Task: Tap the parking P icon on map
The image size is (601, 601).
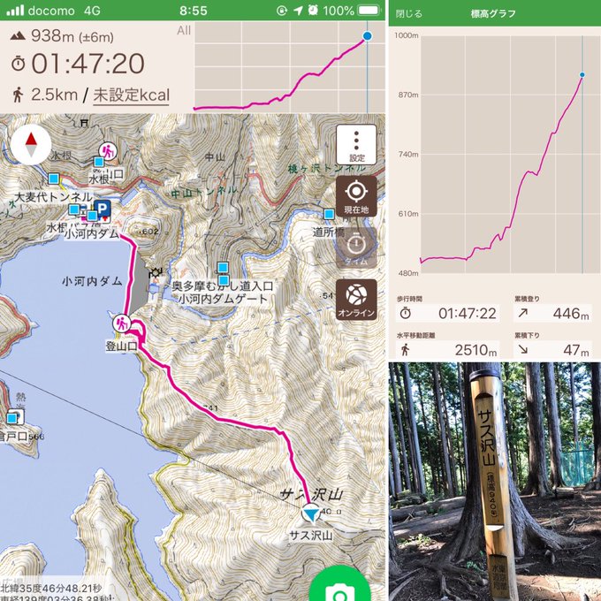Action: [102, 209]
